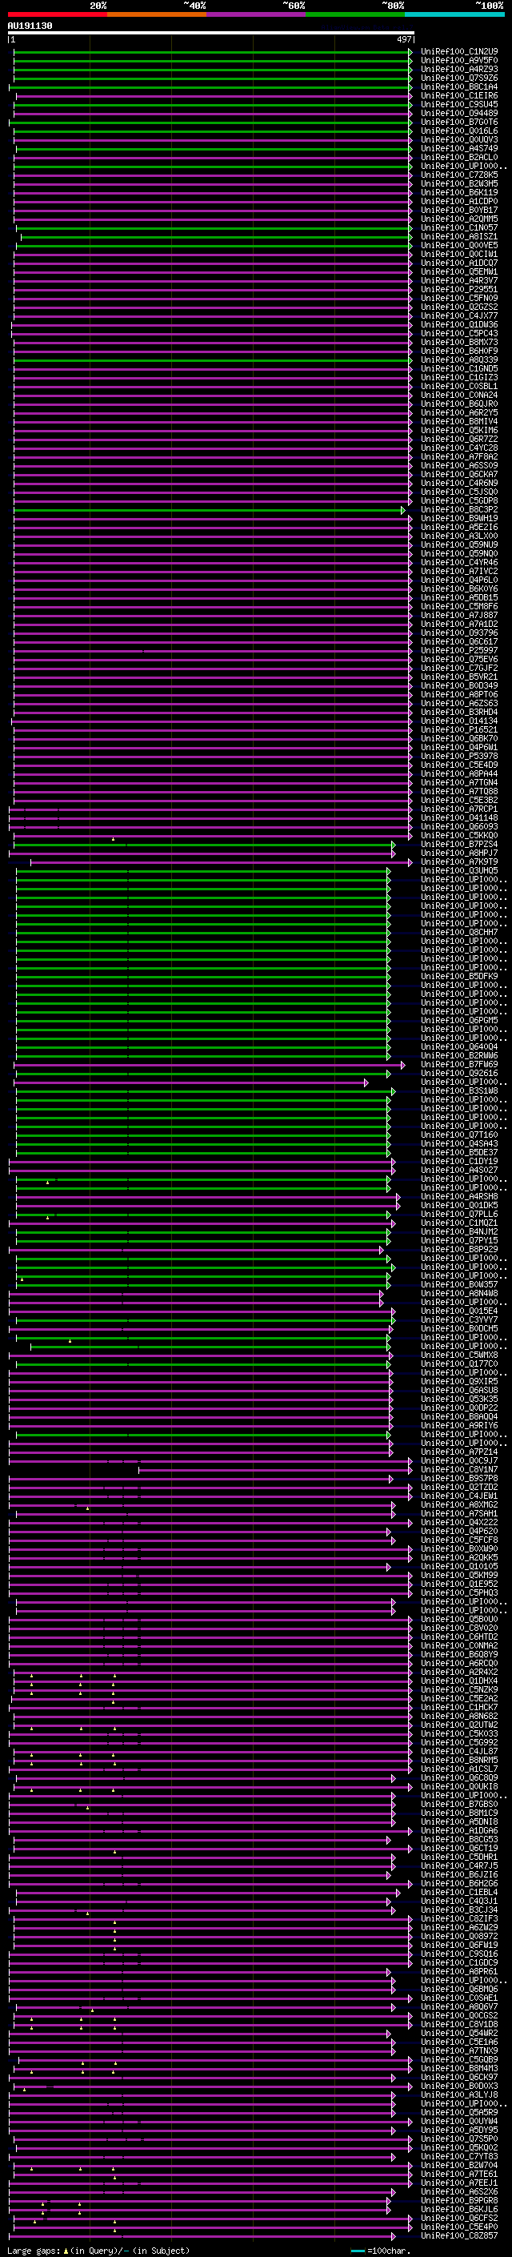Select label UniRef100_A7TGN4
The image size is (512, 2257).
tap(459, 782)
